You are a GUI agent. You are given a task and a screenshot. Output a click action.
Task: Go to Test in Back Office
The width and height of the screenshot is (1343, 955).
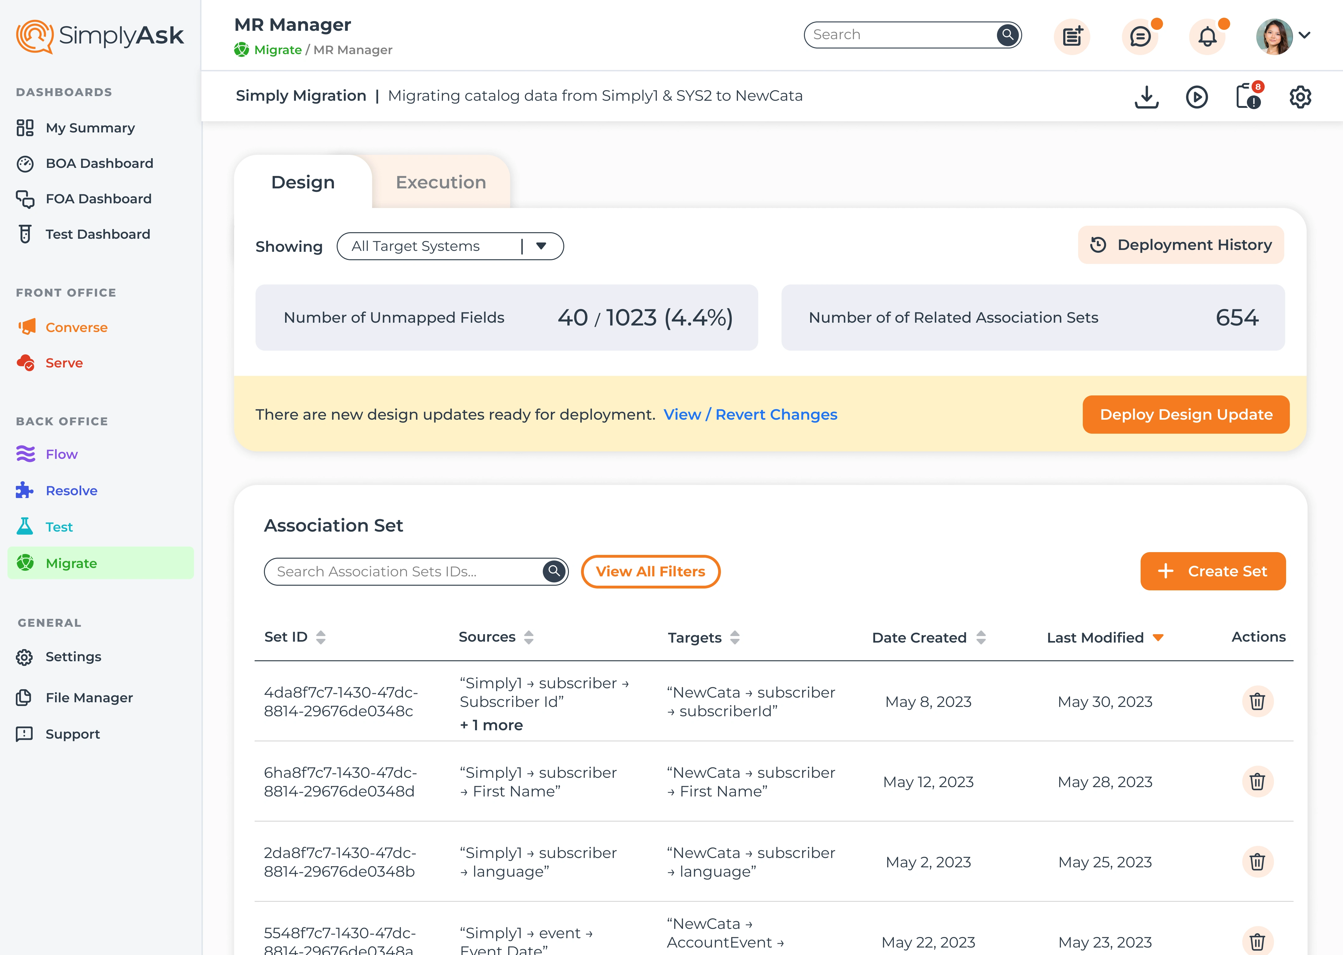point(59,527)
